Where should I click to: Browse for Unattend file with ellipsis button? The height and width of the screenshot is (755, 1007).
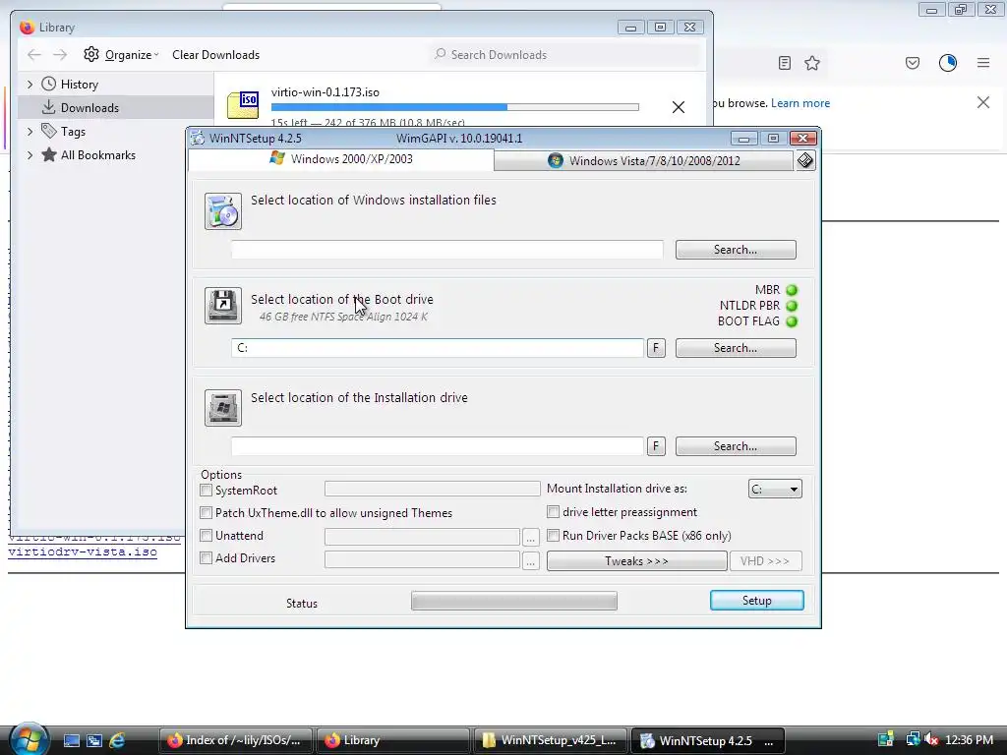coord(530,538)
